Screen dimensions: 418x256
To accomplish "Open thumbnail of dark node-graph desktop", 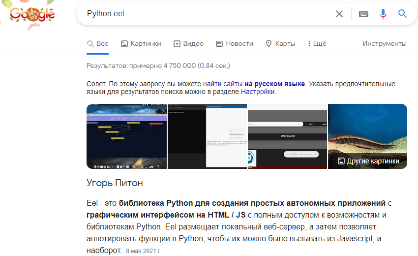I will [126, 136].
